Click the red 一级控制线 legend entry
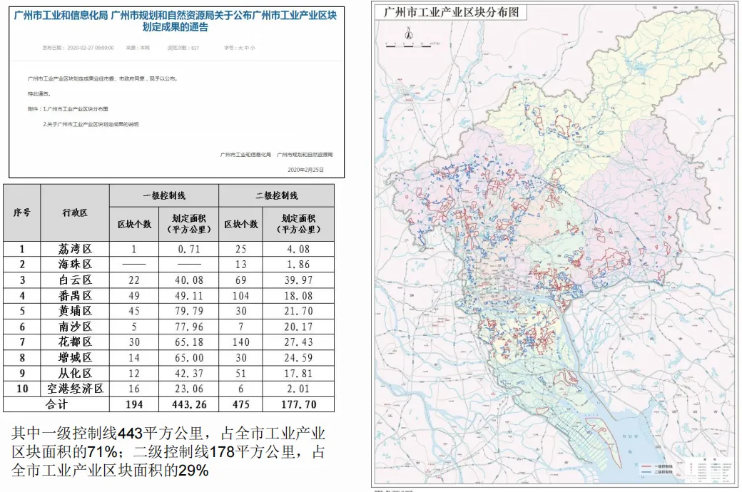This screenshot has width=742, height=492. tap(657, 466)
